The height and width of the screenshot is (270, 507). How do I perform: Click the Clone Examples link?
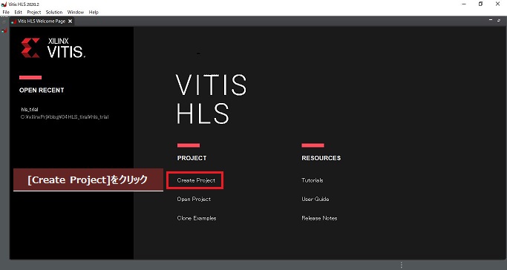[x=197, y=218]
